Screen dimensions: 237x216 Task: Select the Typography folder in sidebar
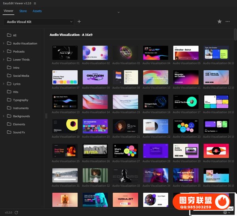coord(21,100)
